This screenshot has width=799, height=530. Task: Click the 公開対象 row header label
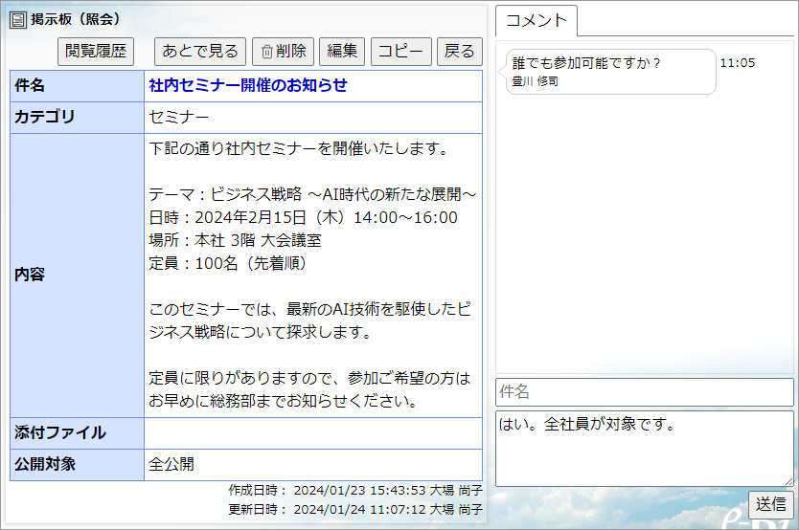tap(45, 464)
